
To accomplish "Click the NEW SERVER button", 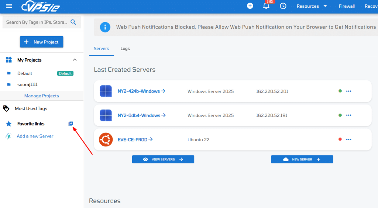I will tap(302, 159).
